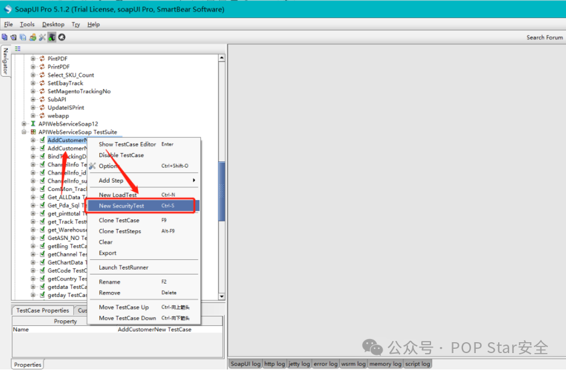
Task: Click the green-blue list icon above the tree
Action: click(x=18, y=49)
